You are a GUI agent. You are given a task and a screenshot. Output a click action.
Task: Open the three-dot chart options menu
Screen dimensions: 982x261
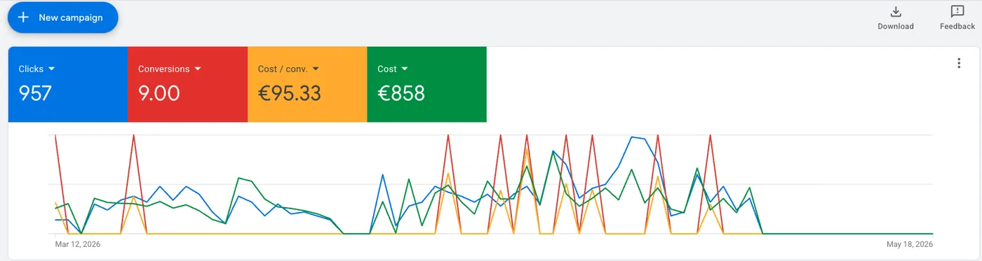coord(959,63)
